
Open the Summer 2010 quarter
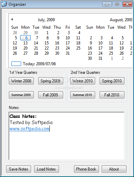(x=83, y=95)
